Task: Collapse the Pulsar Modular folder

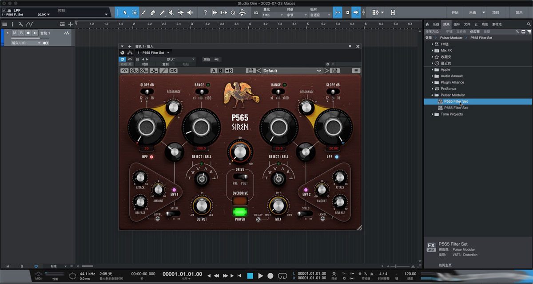Action: click(433, 95)
